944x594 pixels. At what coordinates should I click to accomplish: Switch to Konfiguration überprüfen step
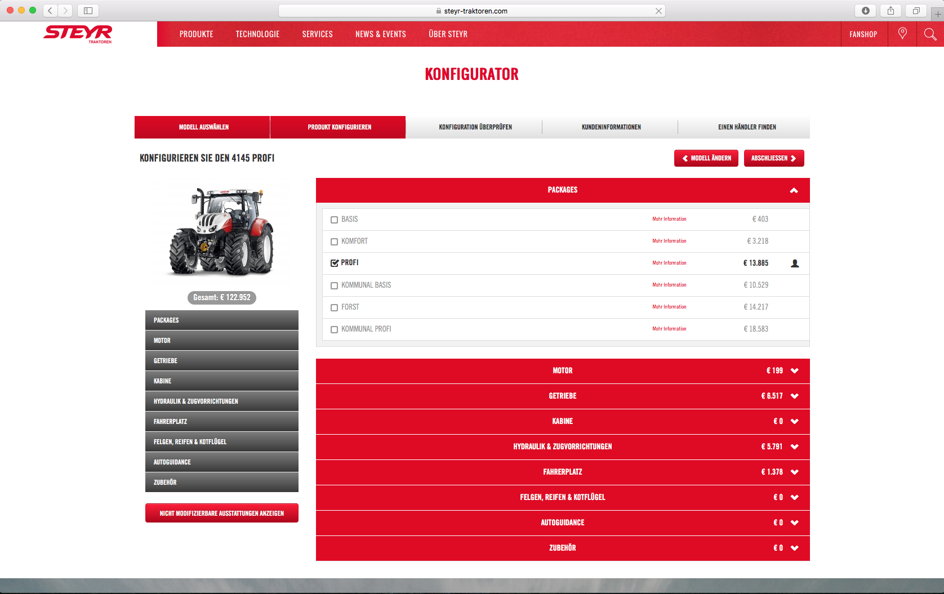click(x=475, y=127)
